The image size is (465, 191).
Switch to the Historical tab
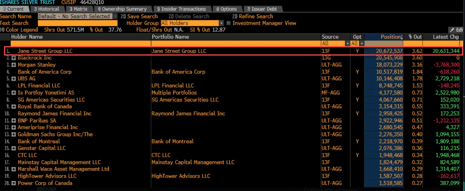point(46,9)
